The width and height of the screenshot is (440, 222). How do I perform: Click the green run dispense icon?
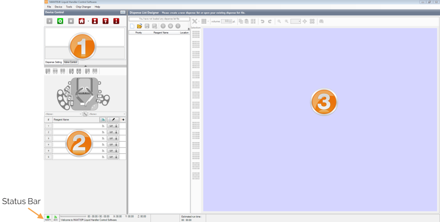(x=60, y=21)
